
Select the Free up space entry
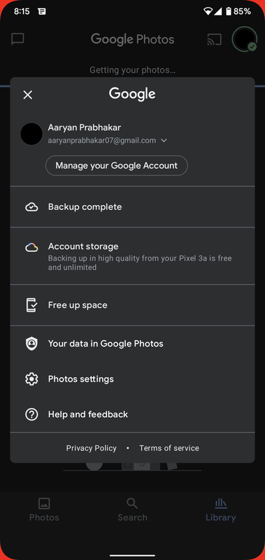point(132,305)
